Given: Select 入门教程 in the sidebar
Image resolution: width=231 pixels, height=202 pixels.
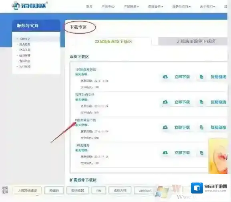Looking at the screenshot, I should coord(25,67).
